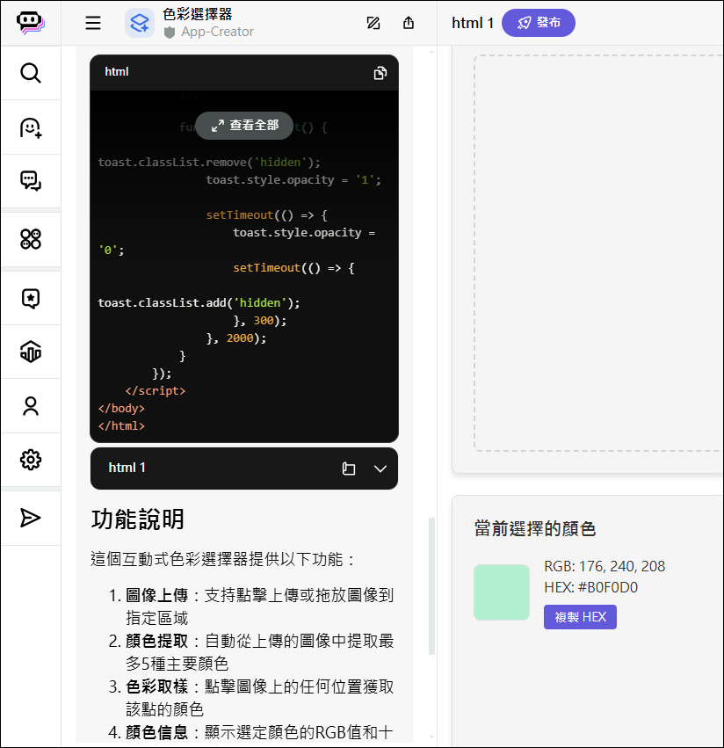Click the closing </html> tag line
The image size is (724, 748).
(x=121, y=426)
